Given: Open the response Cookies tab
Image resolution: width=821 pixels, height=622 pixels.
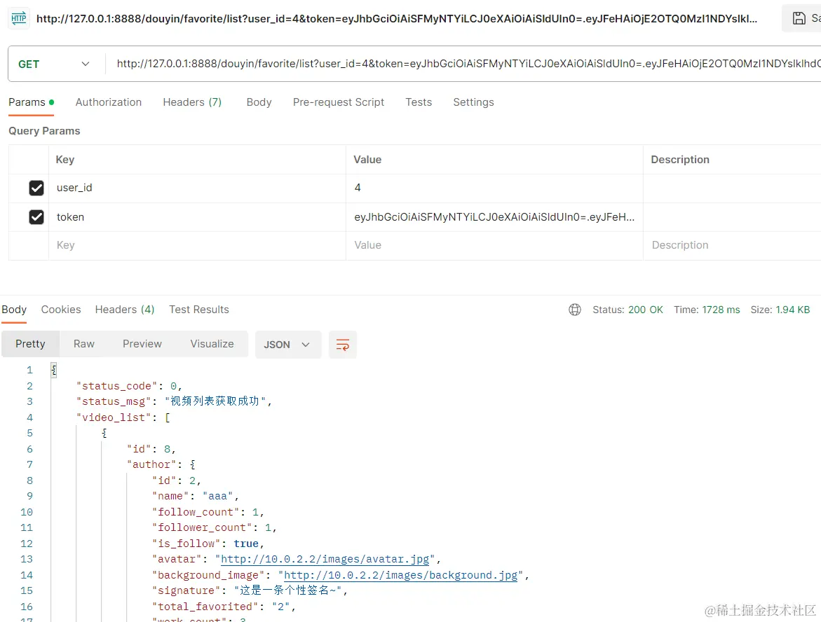Looking at the screenshot, I should [x=61, y=310].
